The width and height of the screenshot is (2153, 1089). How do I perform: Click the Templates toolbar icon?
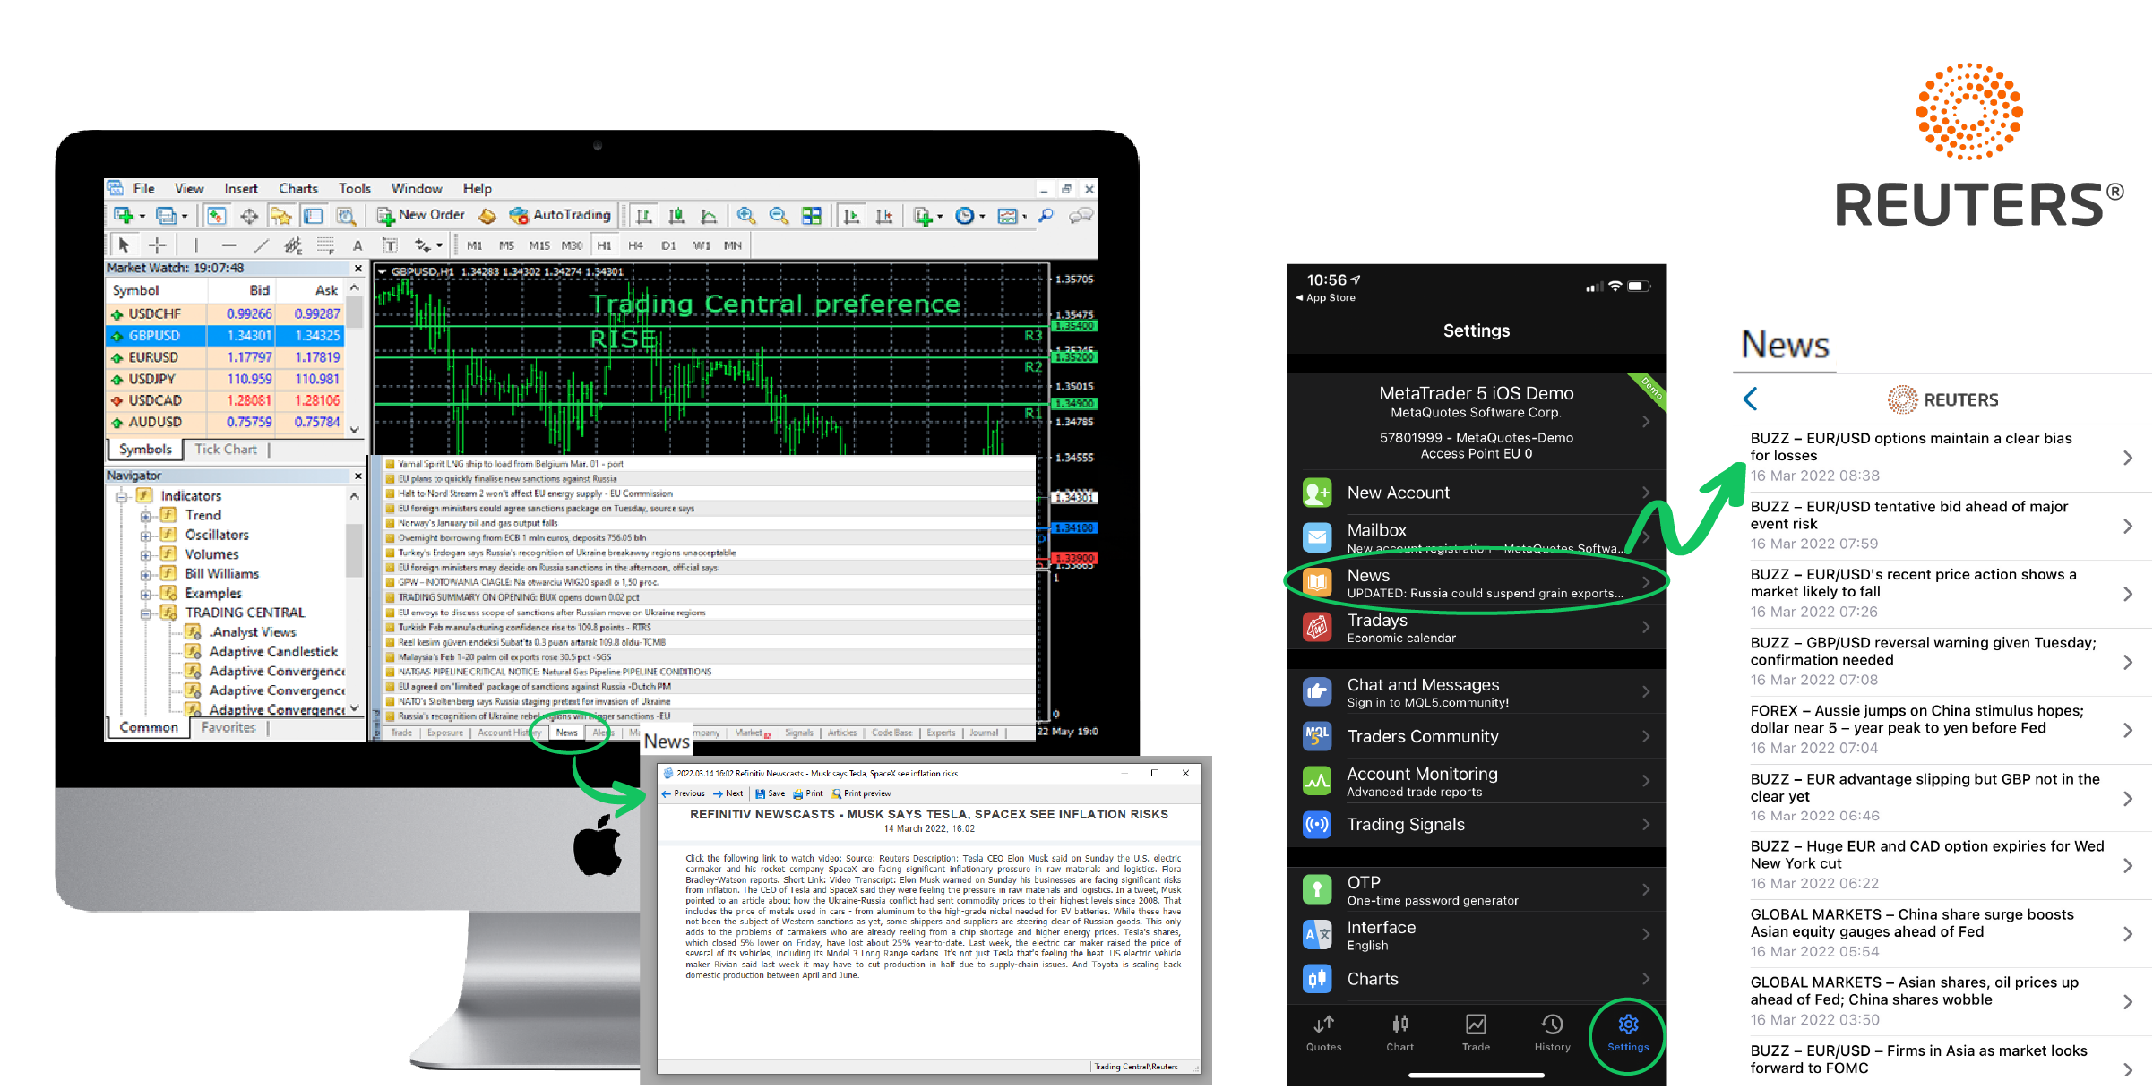pos(1007,216)
